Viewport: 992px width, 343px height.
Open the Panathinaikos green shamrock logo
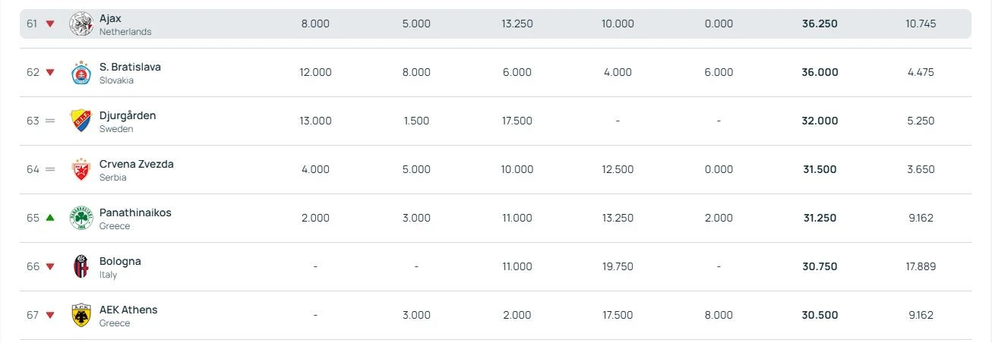(x=81, y=219)
